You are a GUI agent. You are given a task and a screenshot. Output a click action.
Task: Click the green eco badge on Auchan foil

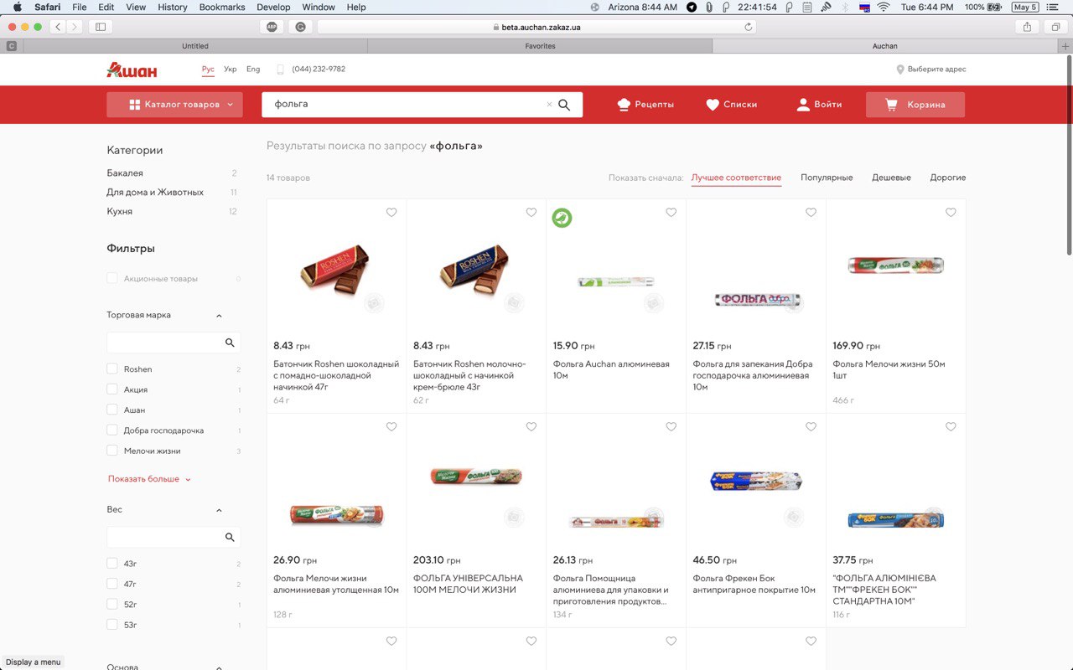[x=562, y=218]
